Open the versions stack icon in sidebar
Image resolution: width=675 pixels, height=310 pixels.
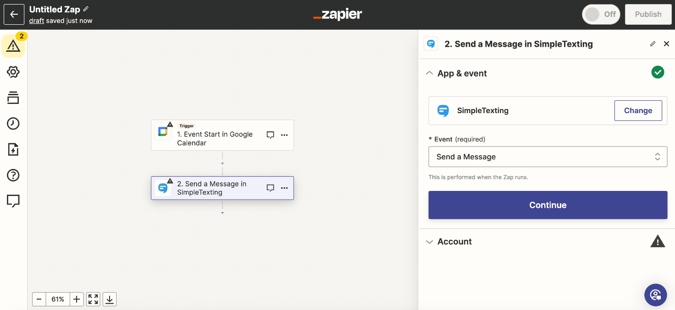point(13,98)
